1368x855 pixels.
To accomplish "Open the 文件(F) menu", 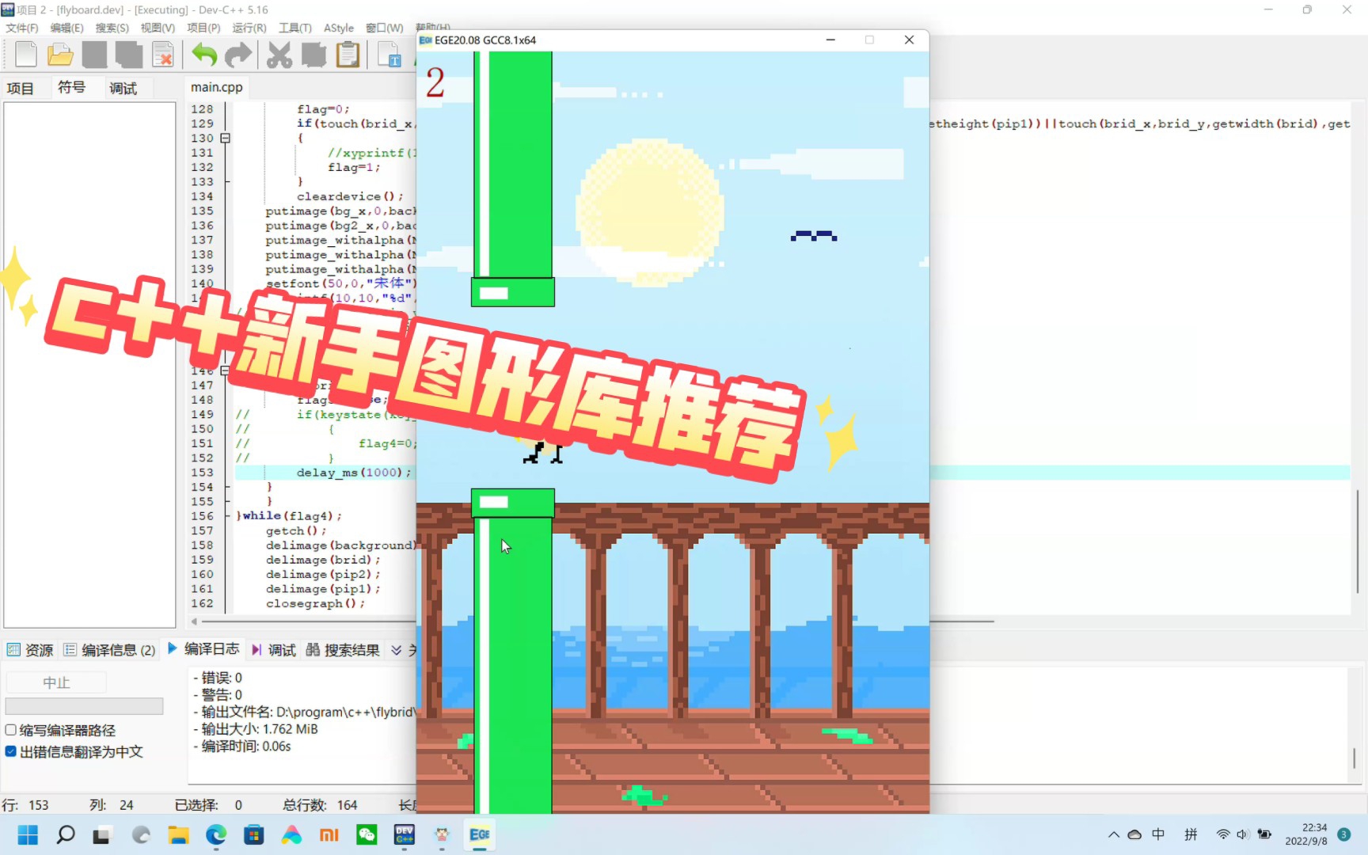I will [x=22, y=28].
